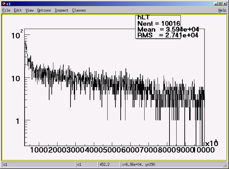Image resolution: width=229 pixels, height=169 pixels.
Task: Minimize the c1 canvas window
Action: [216, 4]
